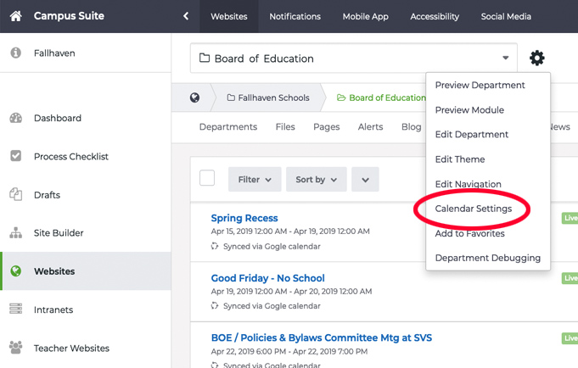Select the Alerts sub-tab
Image resolution: width=578 pixels, height=368 pixels.
pyautogui.click(x=370, y=126)
